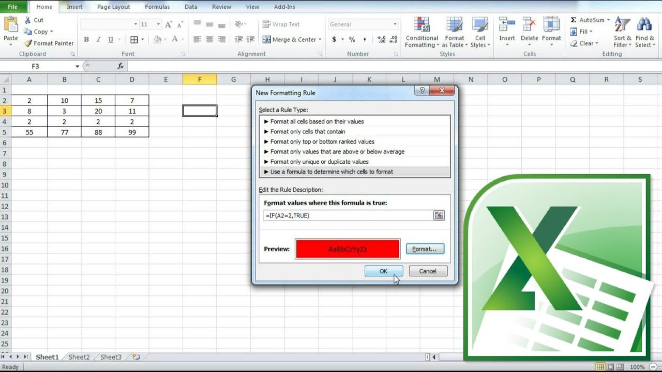Switch to the Sheet2 worksheet tab
Image resolution: width=662 pixels, height=372 pixels.
click(x=79, y=357)
